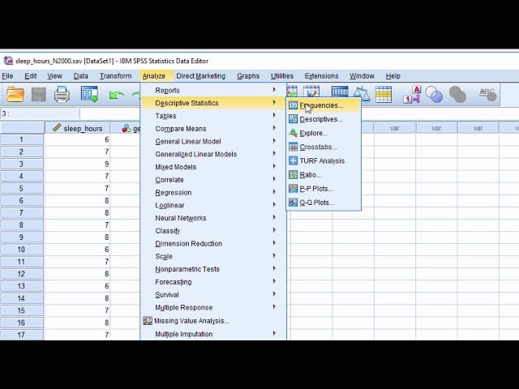Open the Data menu
This screenshot has height=389, width=519.
click(81, 76)
